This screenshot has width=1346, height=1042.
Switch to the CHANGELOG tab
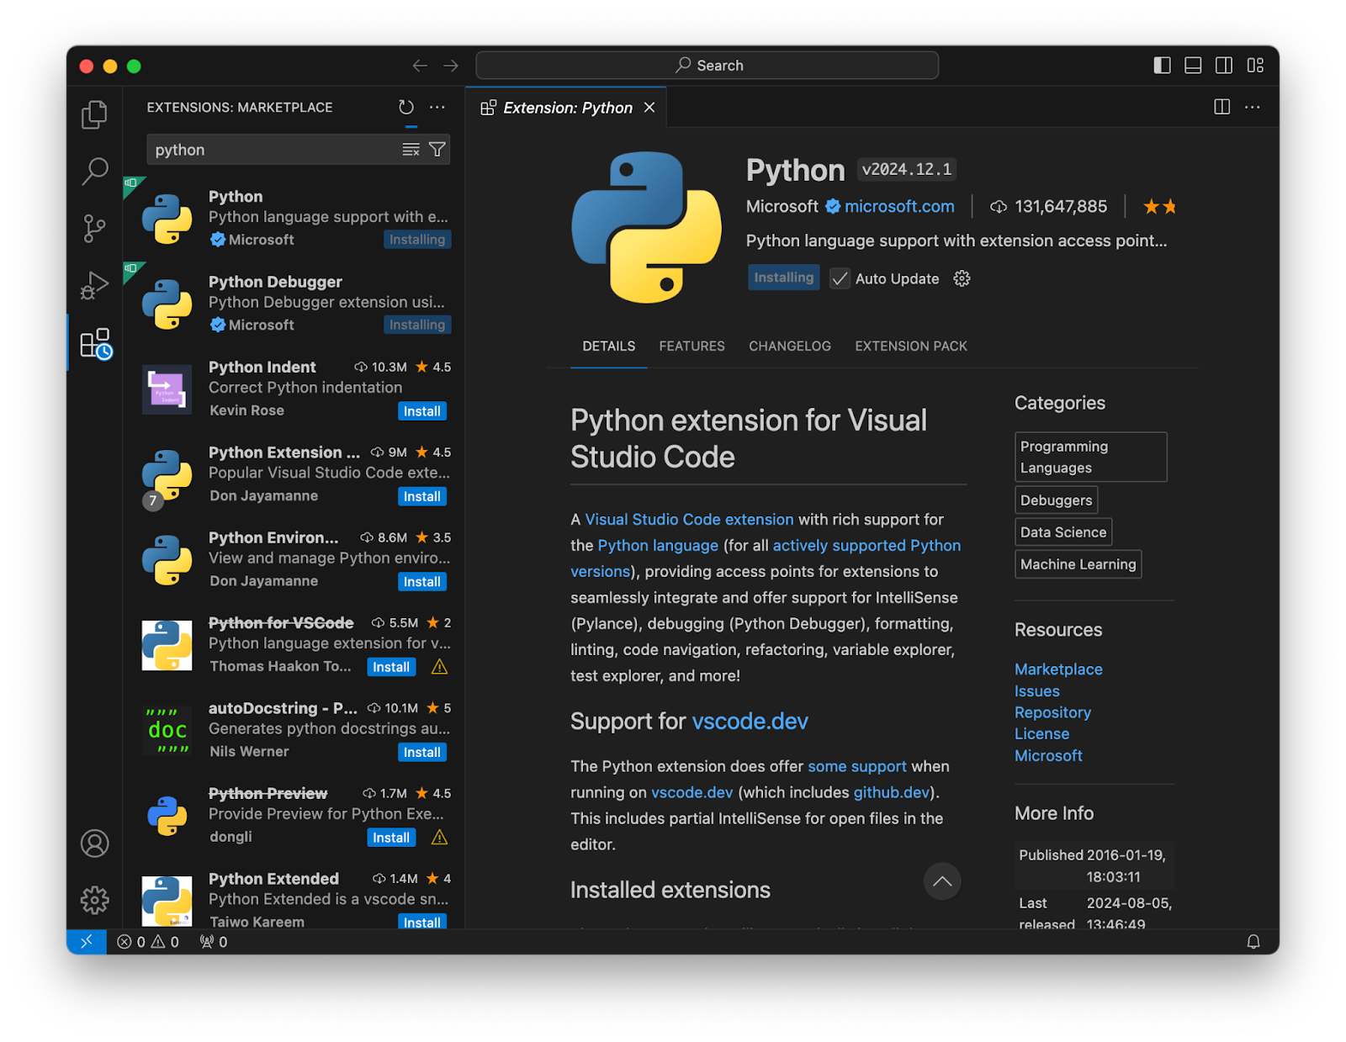790,346
